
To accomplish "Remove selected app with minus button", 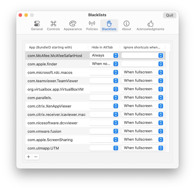I will click(36, 157).
